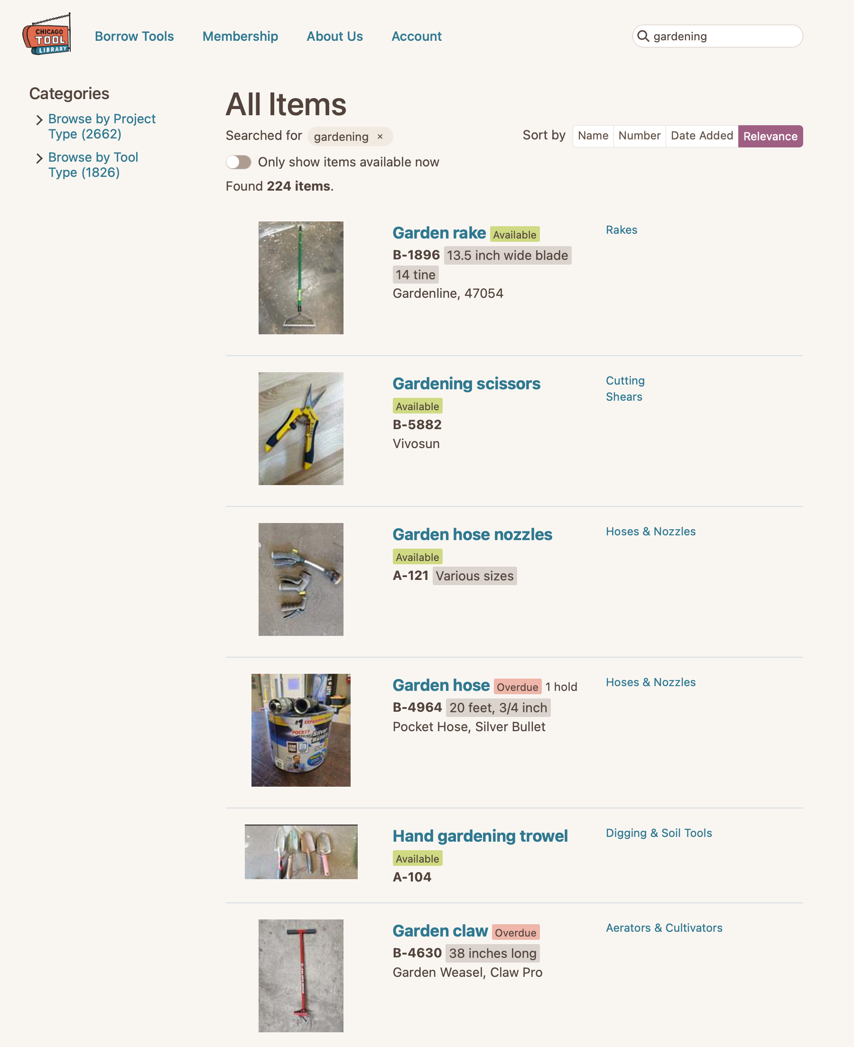Image resolution: width=854 pixels, height=1047 pixels.
Task: Open the Garden claw photo thumbnail
Action: click(301, 975)
